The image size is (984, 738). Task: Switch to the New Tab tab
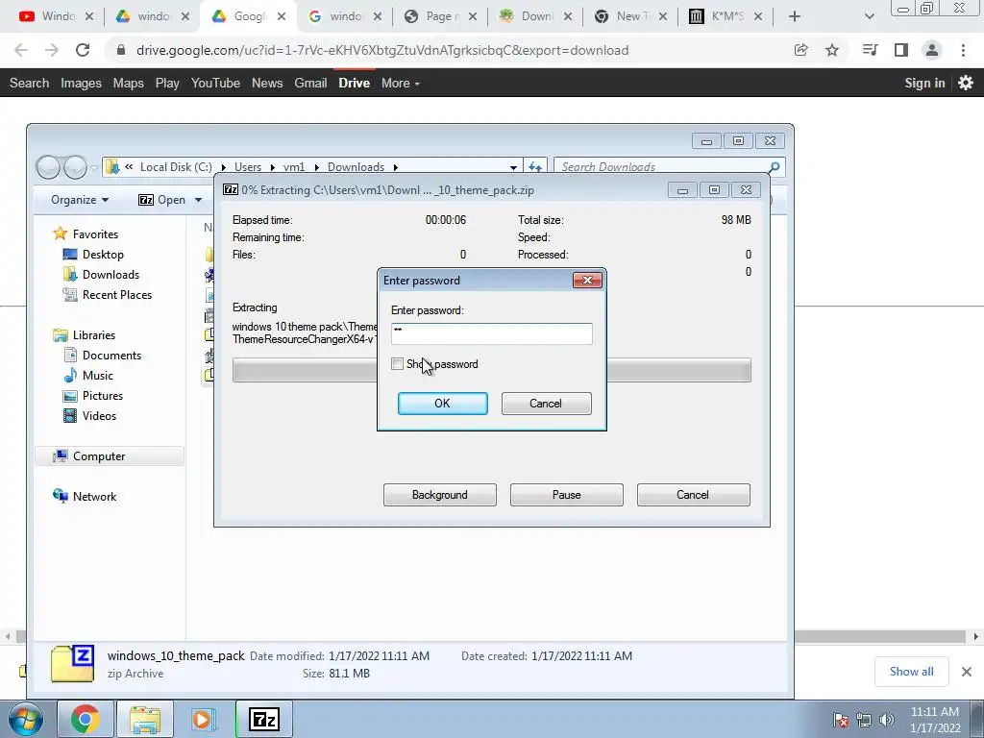[629, 16]
